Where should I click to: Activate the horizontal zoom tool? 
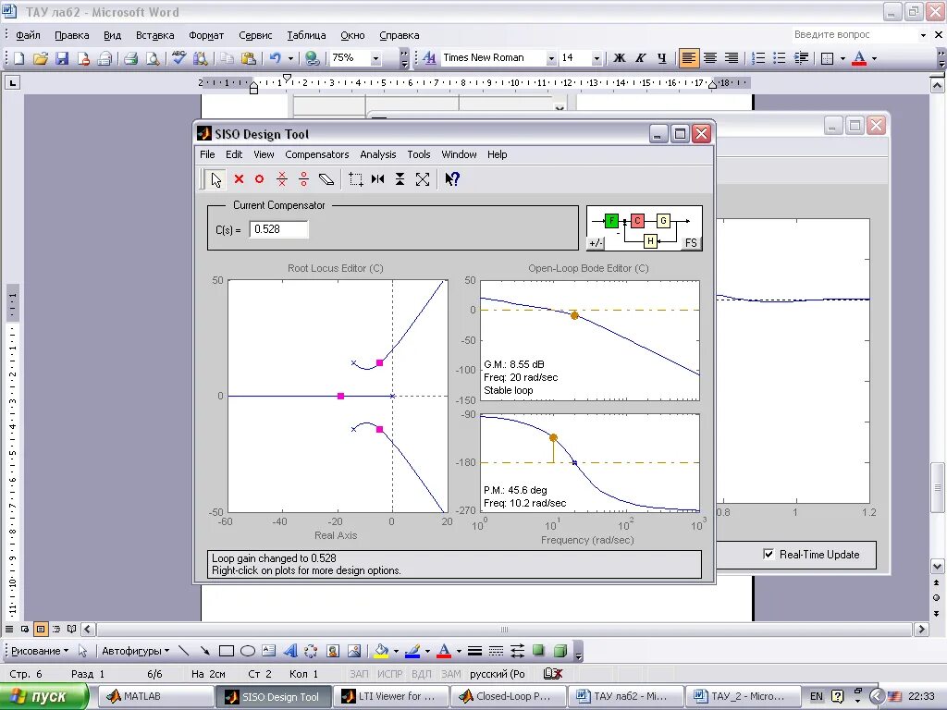click(378, 179)
